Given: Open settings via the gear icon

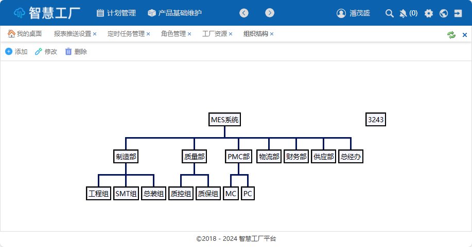Looking at the screenshot, I should click(x=429, y=13).
